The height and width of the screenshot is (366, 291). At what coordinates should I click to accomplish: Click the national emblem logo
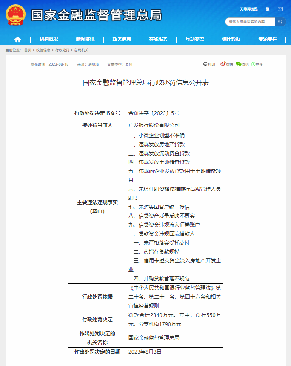click(x=15, y=15)
